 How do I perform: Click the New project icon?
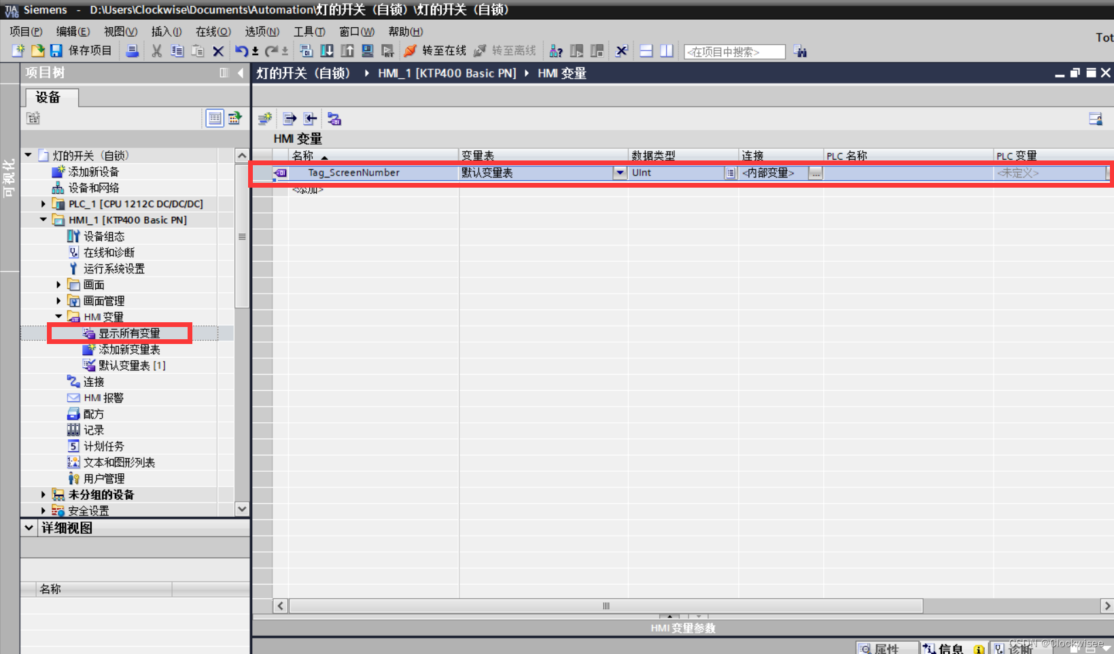click(18, 51)
